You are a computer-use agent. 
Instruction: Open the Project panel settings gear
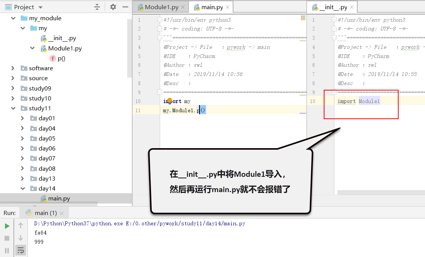(x=112, y=7)
